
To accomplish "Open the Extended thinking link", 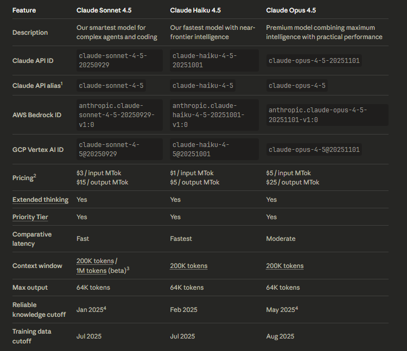I will click(x=40, y=200).
